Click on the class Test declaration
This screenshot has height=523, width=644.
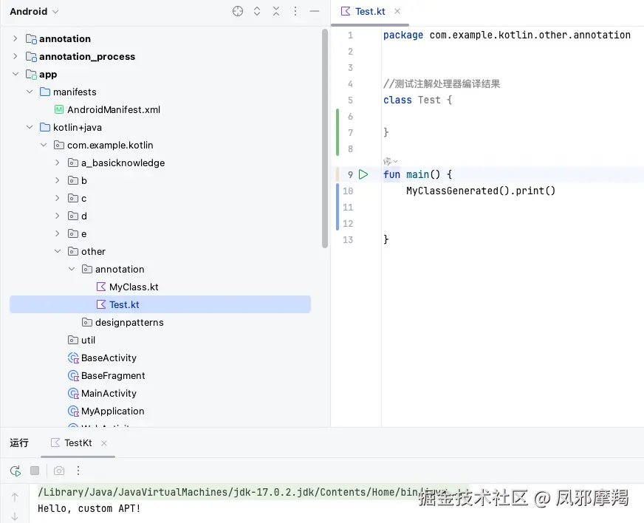[x=417, y=100]
